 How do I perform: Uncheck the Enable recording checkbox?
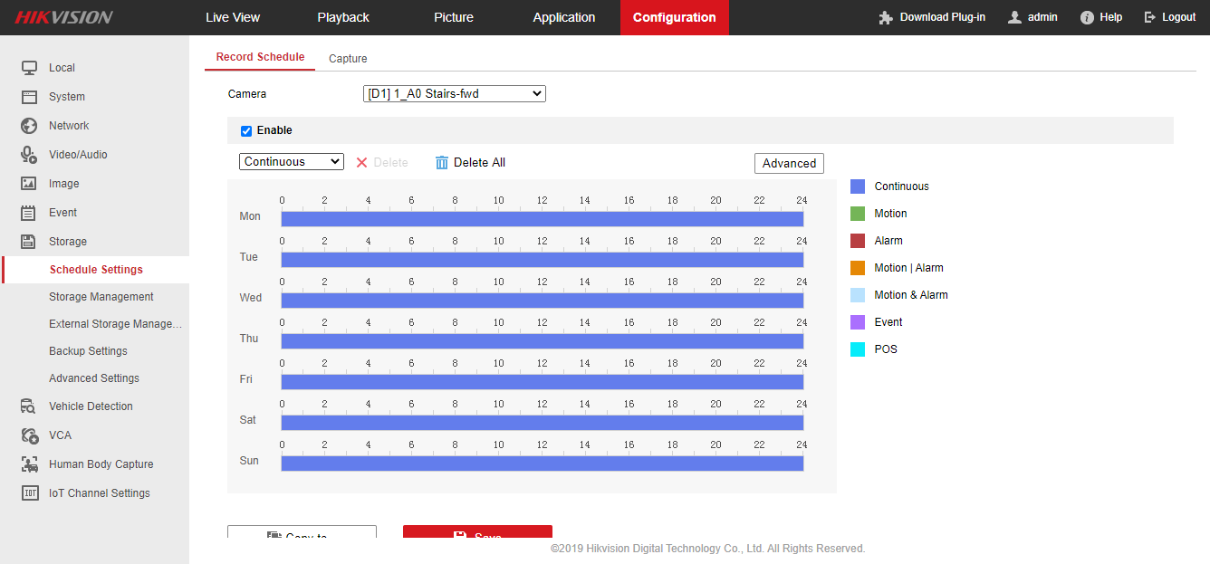246,130
